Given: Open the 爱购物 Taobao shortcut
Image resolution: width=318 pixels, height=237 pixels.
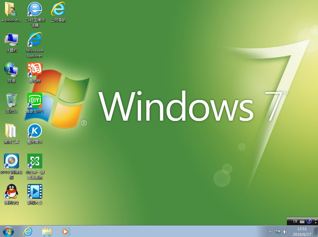Looking at the screenshot, I should 34,71.
